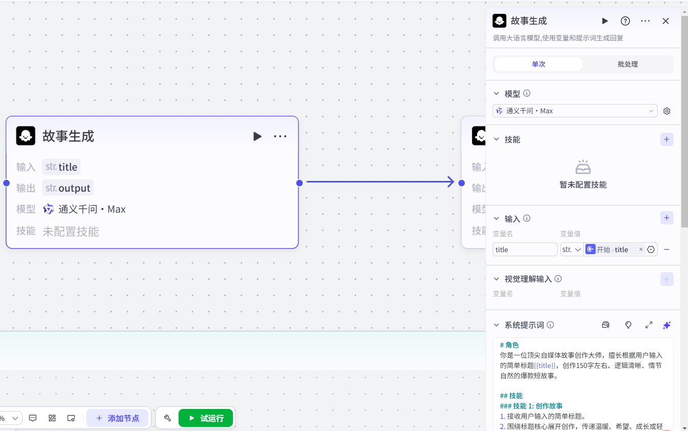688x431 pixels.
Task: Click the comment bubble icon in bottom toolbar
Action: (x=33, y=418)
